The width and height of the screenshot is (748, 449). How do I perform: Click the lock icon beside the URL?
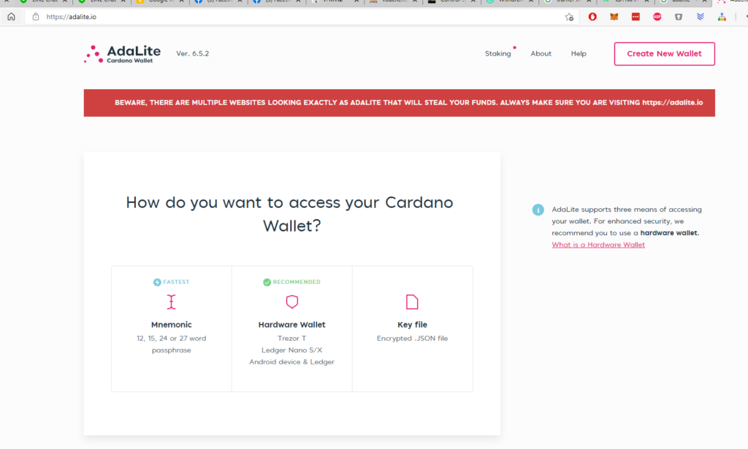point(35,17)
